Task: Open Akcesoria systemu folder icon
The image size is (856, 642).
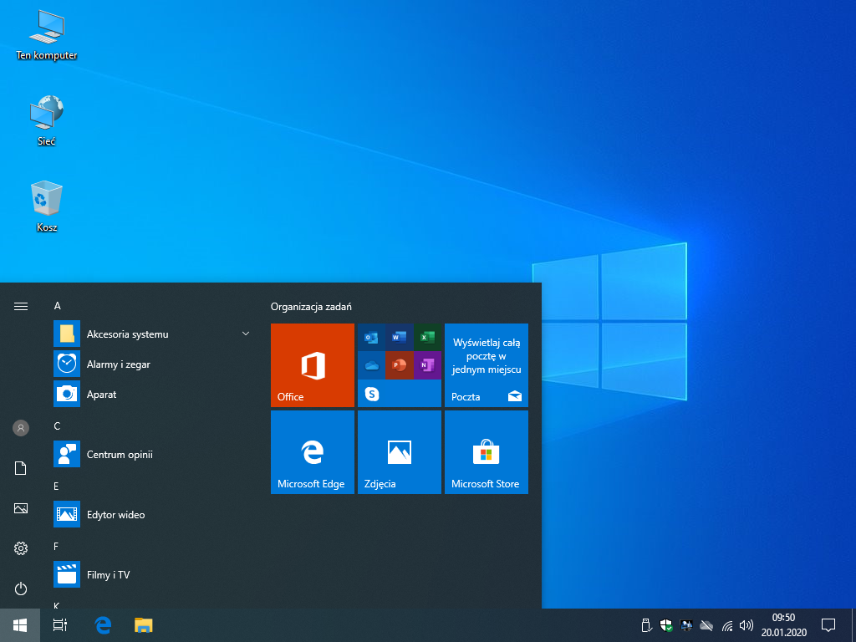Action: click(67, 334)
